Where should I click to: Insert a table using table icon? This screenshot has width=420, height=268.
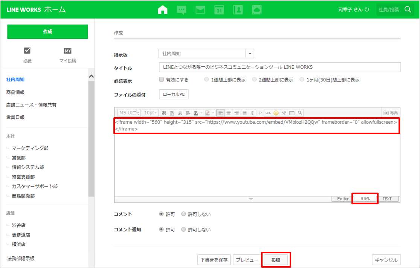292,113
